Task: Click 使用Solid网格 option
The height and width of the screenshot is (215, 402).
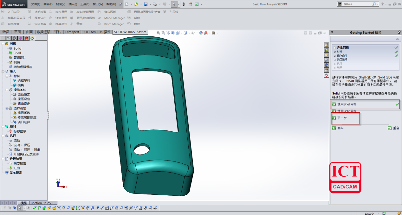Action: pos(347,111)
